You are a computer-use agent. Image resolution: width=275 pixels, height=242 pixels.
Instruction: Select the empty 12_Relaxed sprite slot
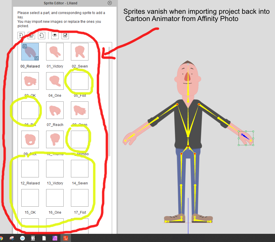(30, 169)
